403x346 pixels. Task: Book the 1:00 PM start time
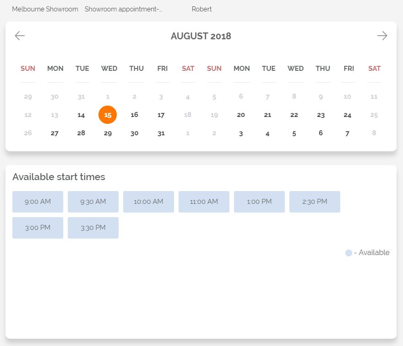tap(259, 202)
